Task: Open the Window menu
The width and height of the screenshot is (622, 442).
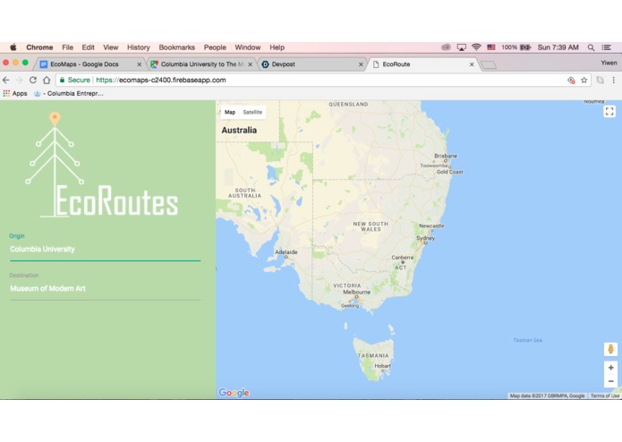Action: 248,47
